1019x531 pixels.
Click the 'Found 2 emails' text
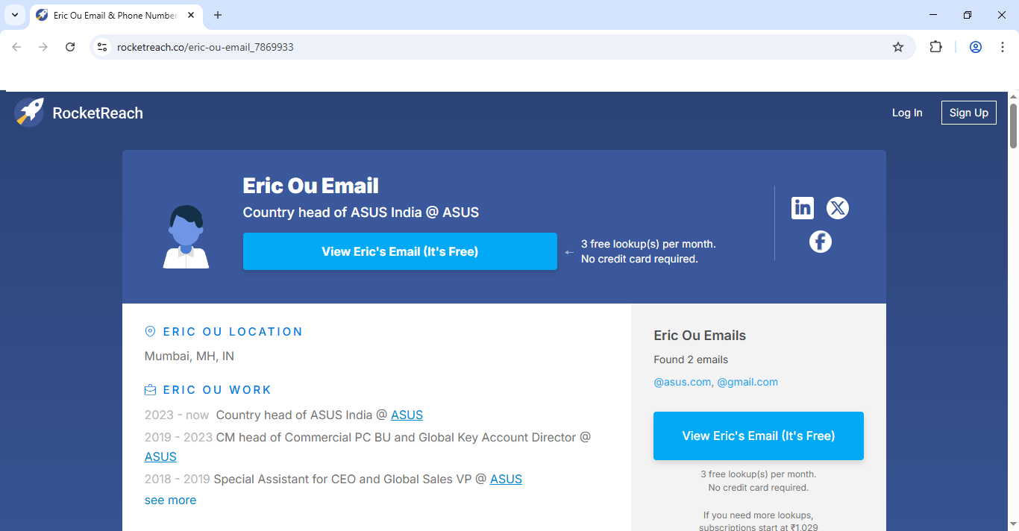tap(691, 359)
